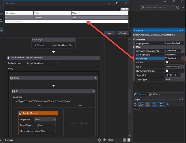Open GenericTypeArguments collection ellipsis button
Screen dimensions: 186x143
(183, 51)
